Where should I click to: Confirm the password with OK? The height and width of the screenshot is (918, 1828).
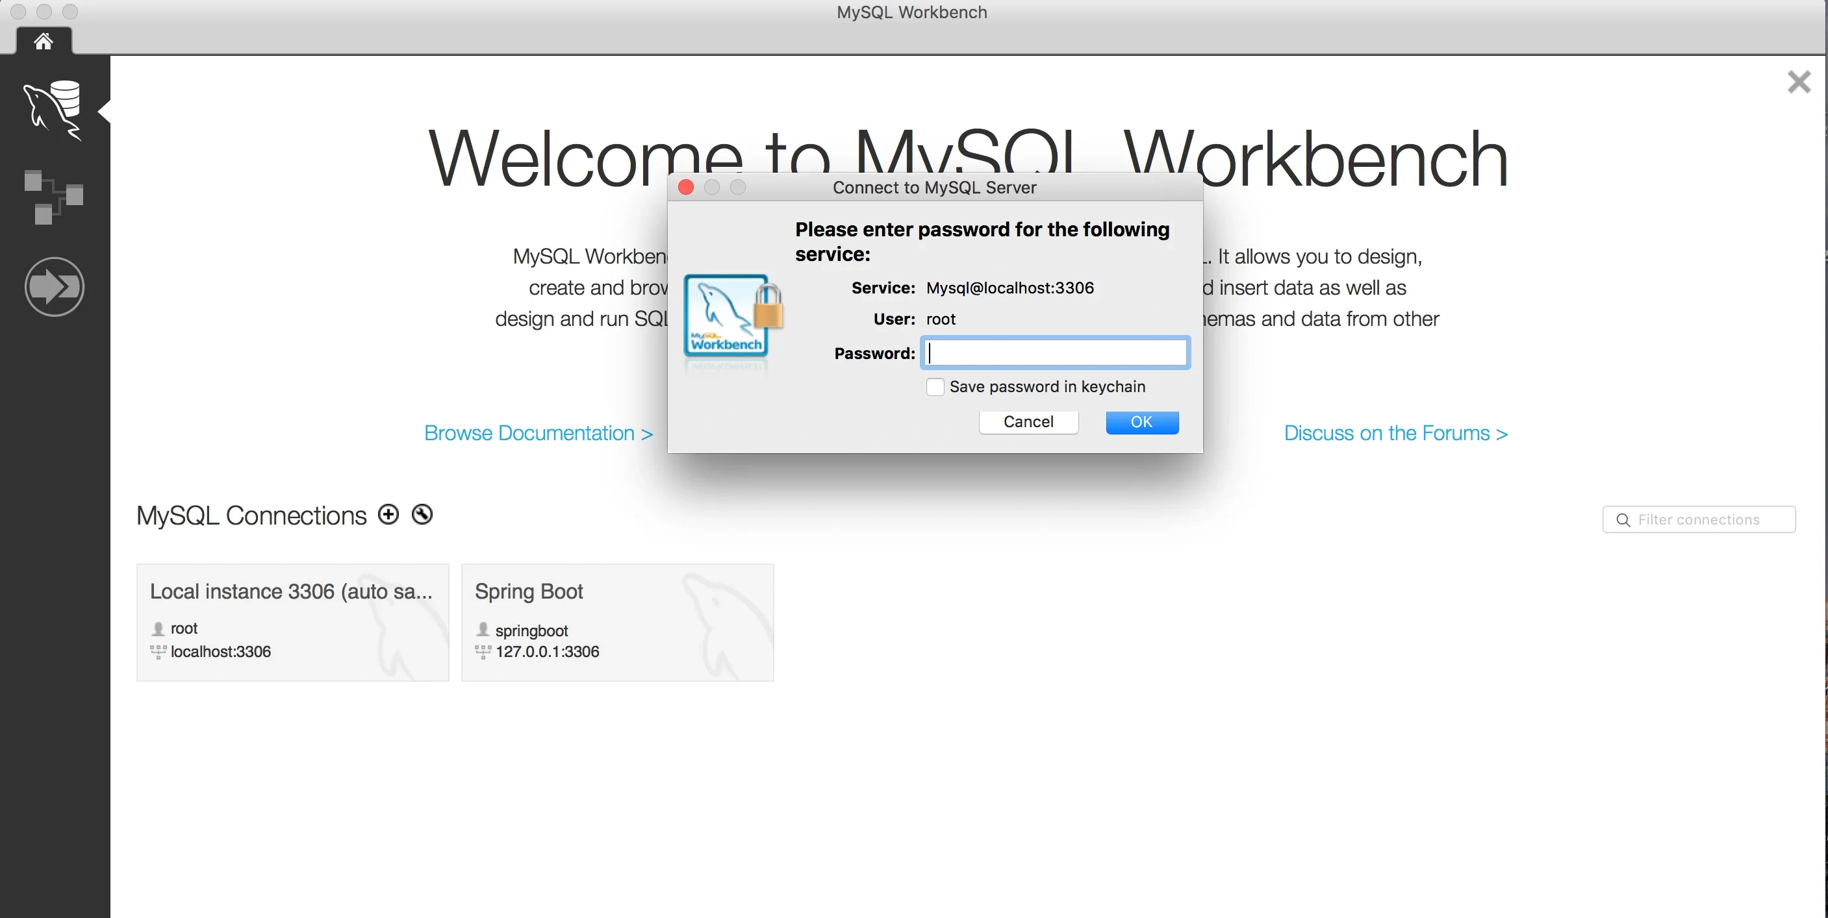pyautogui.click(x=1142, y=422)
